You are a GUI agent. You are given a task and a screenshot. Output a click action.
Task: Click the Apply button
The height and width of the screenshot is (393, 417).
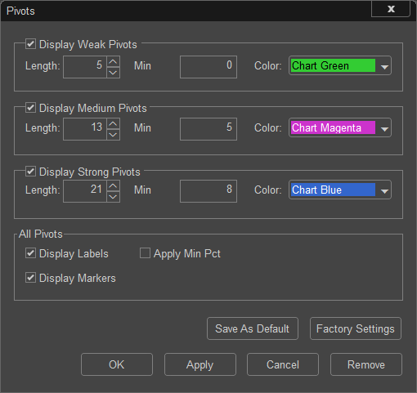[x=200, y=364]
